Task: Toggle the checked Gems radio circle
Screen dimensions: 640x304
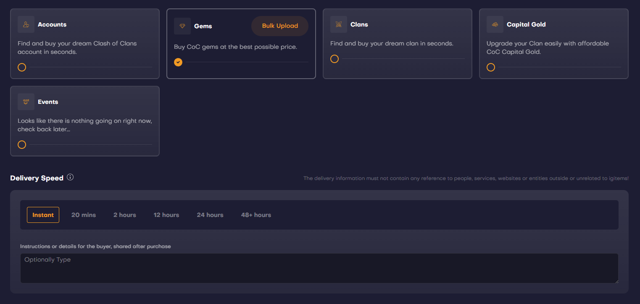Action: click(x=178, y=62)
